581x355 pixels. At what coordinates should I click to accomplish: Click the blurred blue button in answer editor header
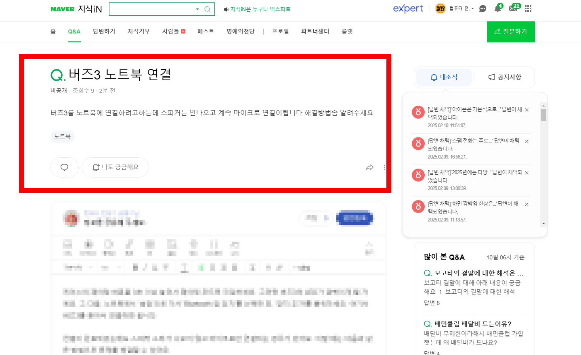click(354, 218)
